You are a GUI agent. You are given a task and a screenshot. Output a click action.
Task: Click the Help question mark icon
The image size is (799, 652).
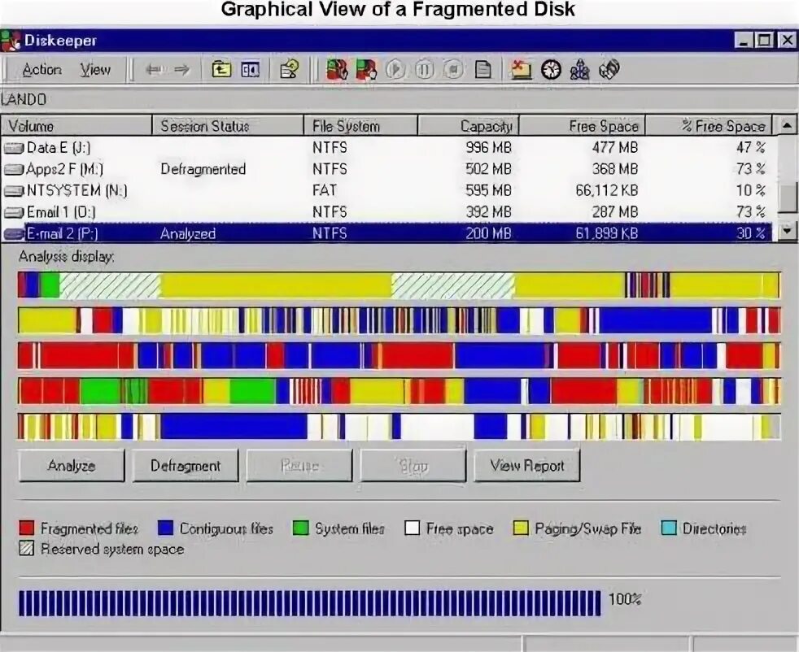pyautogui.click(x=290, y=69)
